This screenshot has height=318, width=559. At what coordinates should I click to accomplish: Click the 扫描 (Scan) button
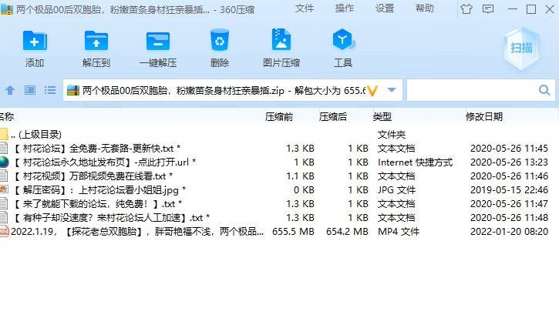tap(521, 48)
